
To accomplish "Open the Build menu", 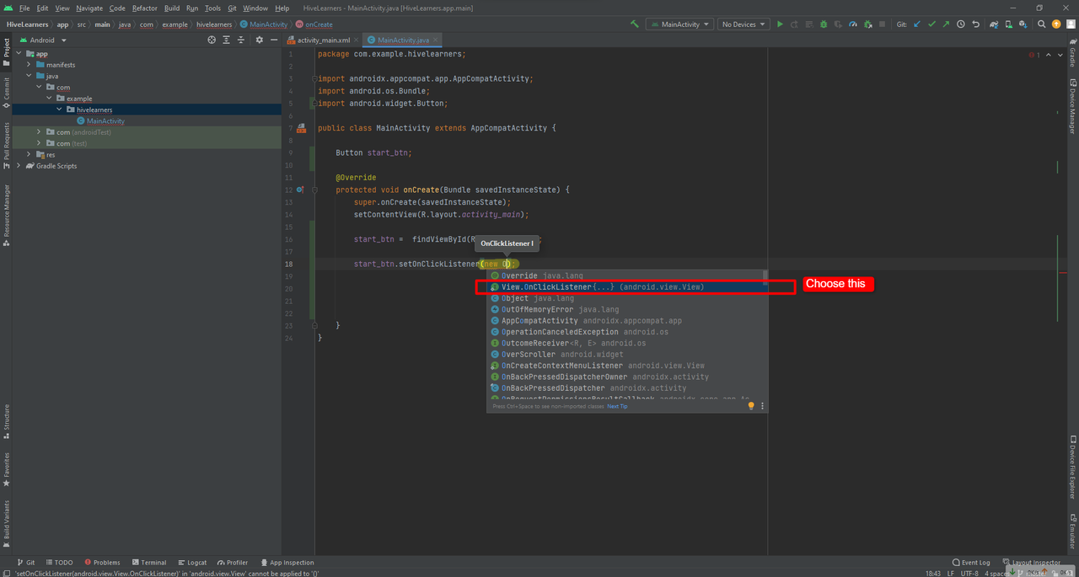I will (x=172, y=8).
